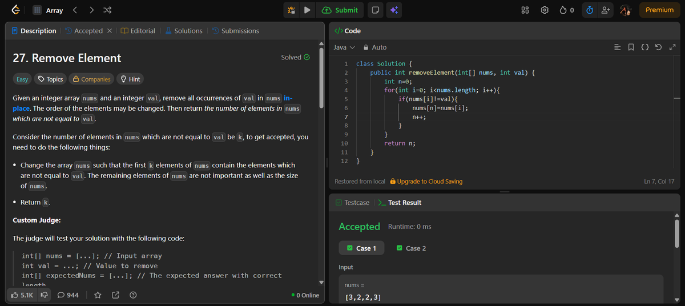The image size is (685, 306).
Task: Expand editor to fullscreen icon
Action: (x=672, y=47)
